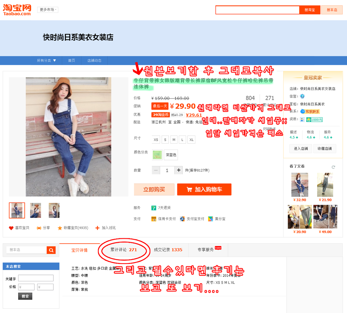
Task: Refresh the 看了又看 recommendations
Action: (333, 167)
